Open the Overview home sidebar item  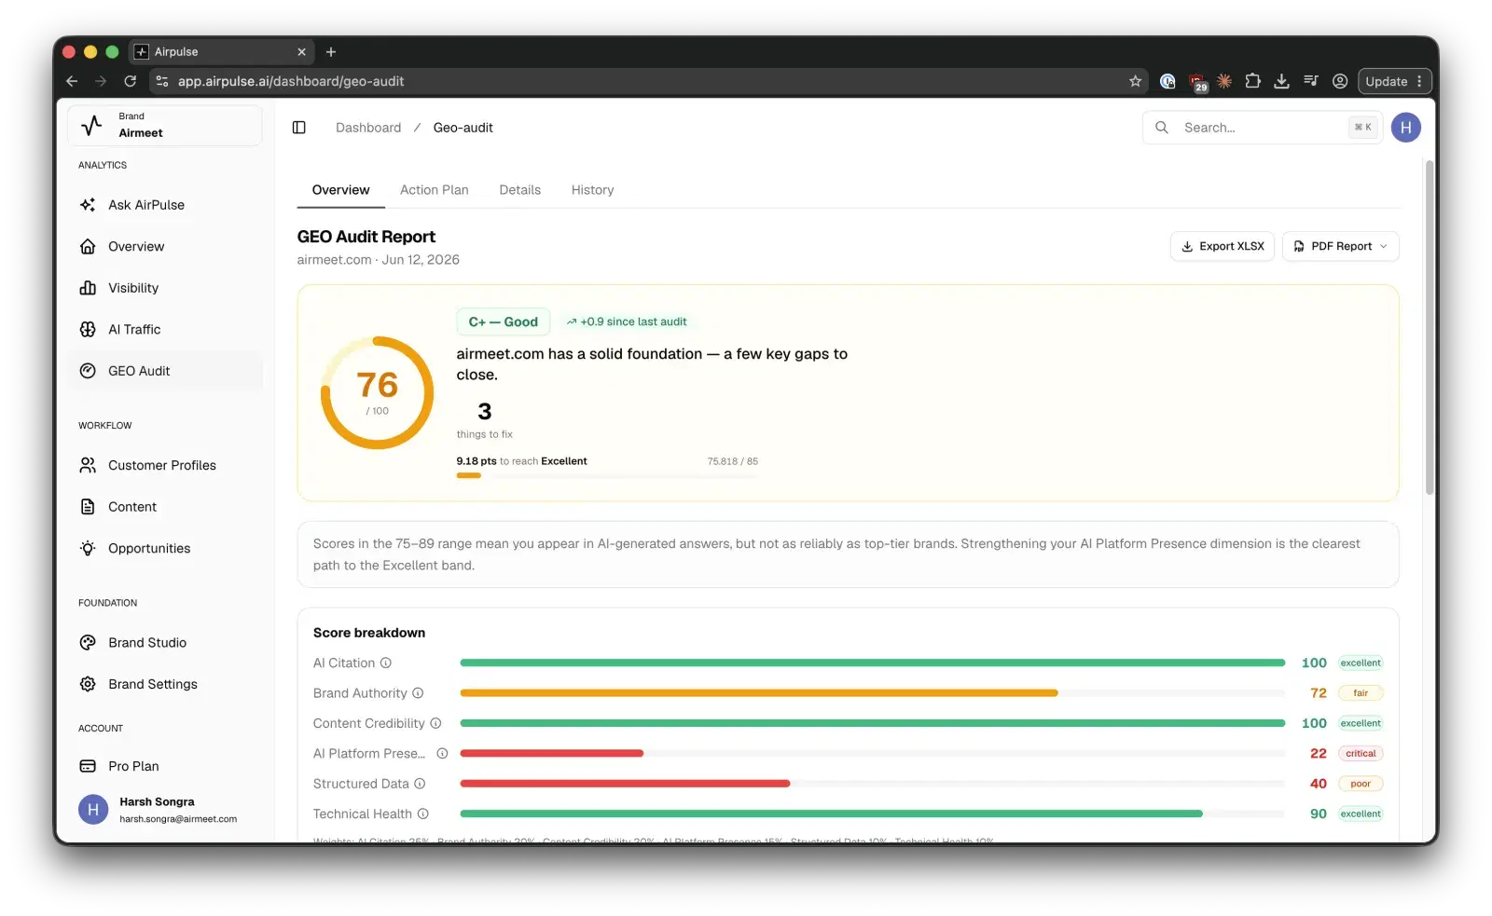pos(165,246)
